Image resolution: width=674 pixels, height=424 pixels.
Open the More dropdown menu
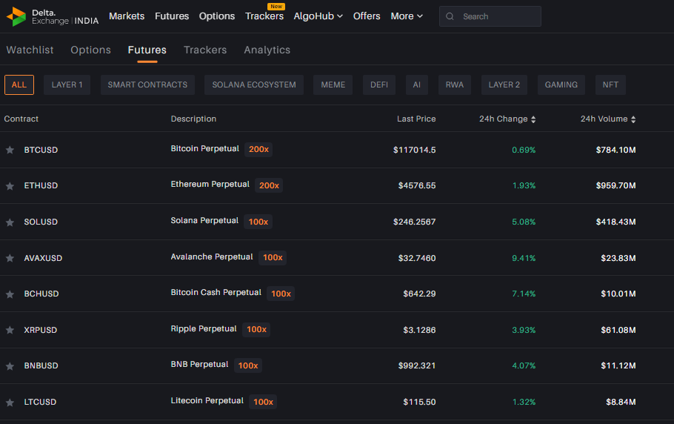pos(407,16)
